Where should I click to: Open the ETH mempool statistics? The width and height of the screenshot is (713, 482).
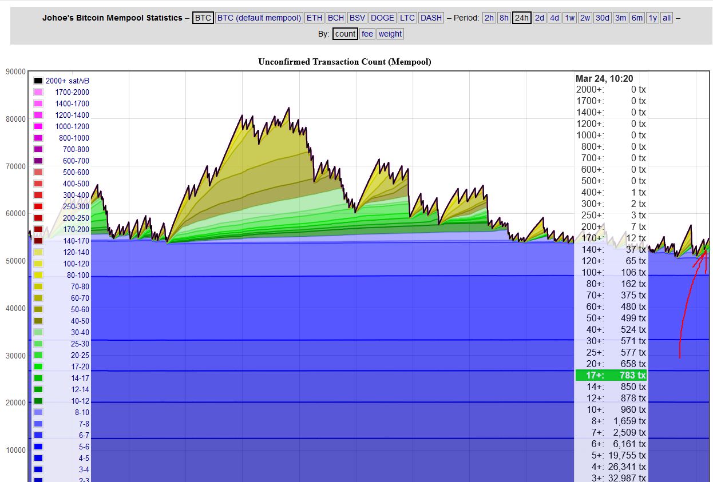(314, 18)
